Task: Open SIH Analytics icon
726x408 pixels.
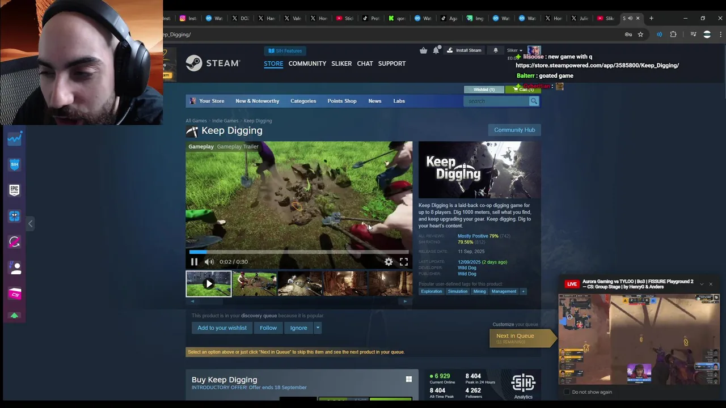Action: (523, 386)
